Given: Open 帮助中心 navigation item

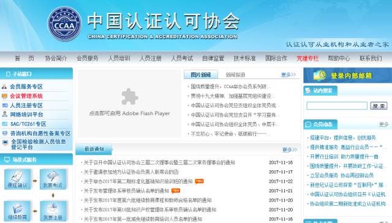Looking at the screenshot, I should 339,58.
